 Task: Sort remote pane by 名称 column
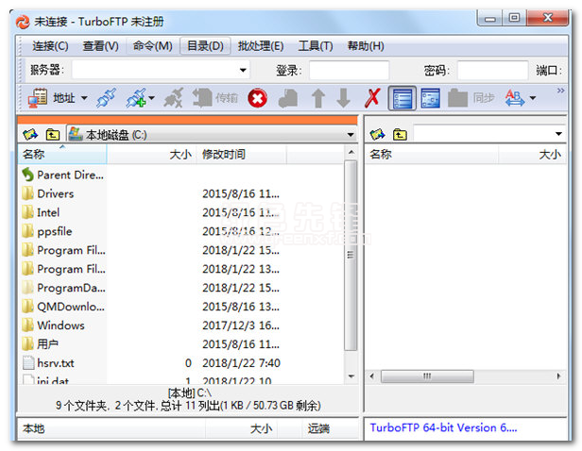click(x=431, y=154)
